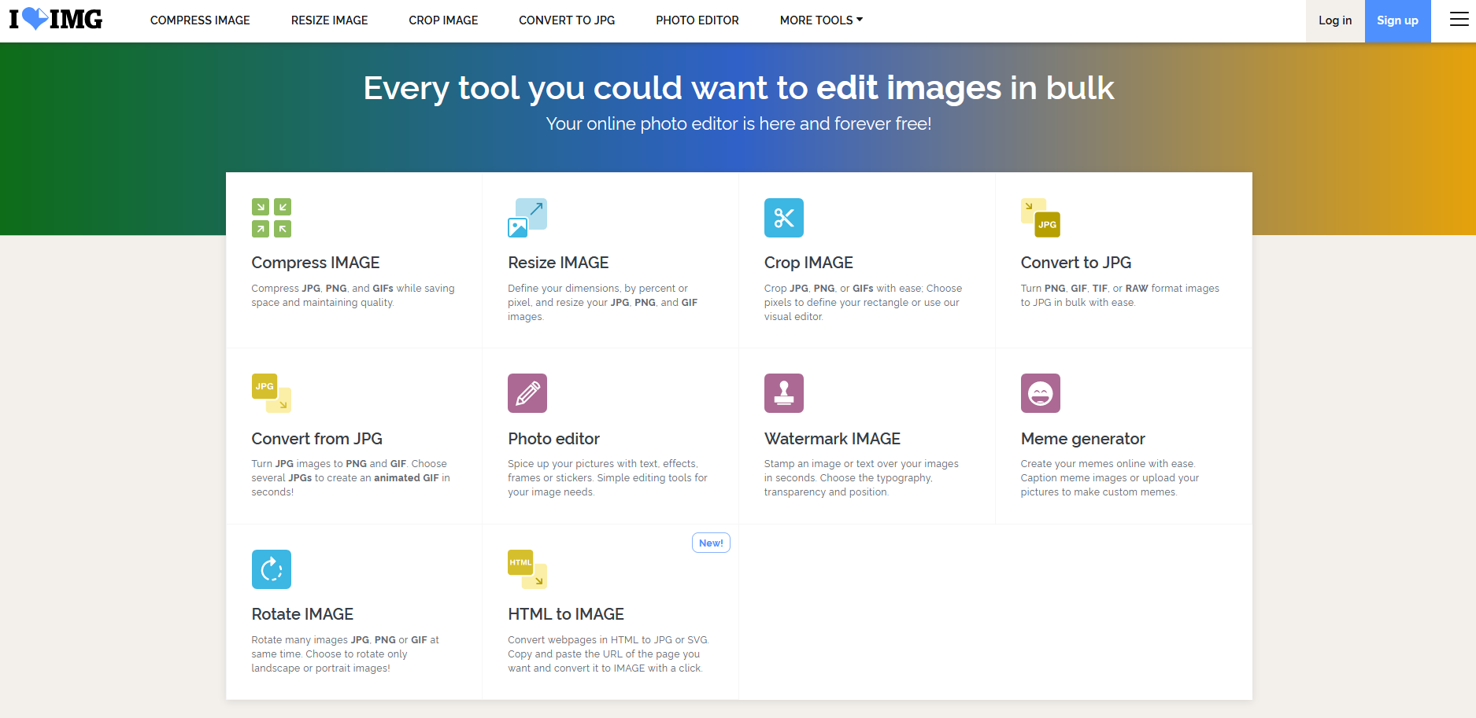Open COMPRESS IMAGE in the top navigation
This screenshot has height=718, width=1476.
[200, 20]
